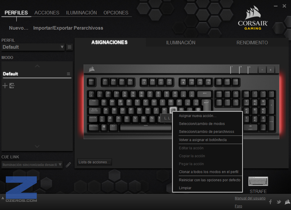Select the STRAFE keyboard device icon

[258, 181]
